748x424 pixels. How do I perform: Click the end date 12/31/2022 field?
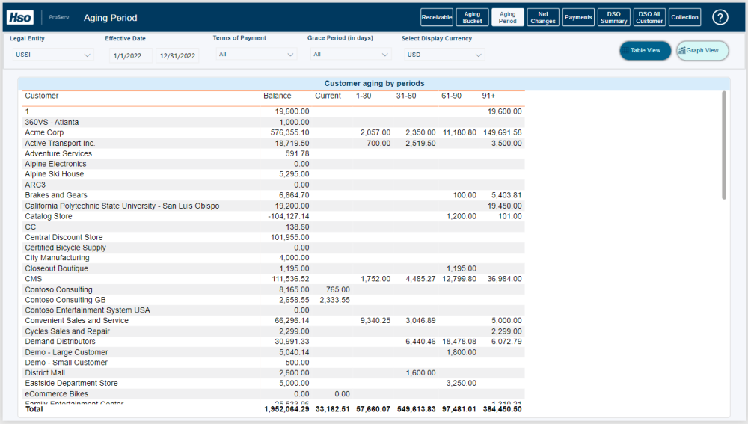click(x=177, y=55)
